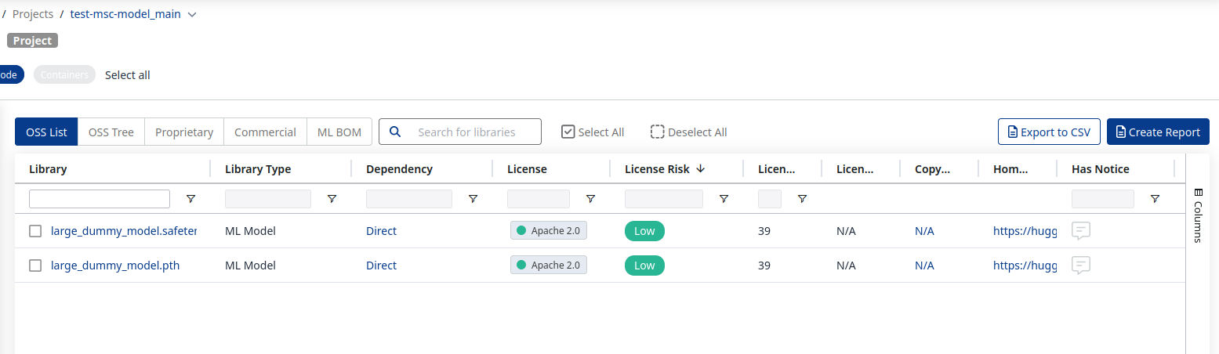
Task: Open the License Risk filter funnel icon
Action: tap(724, 199)
